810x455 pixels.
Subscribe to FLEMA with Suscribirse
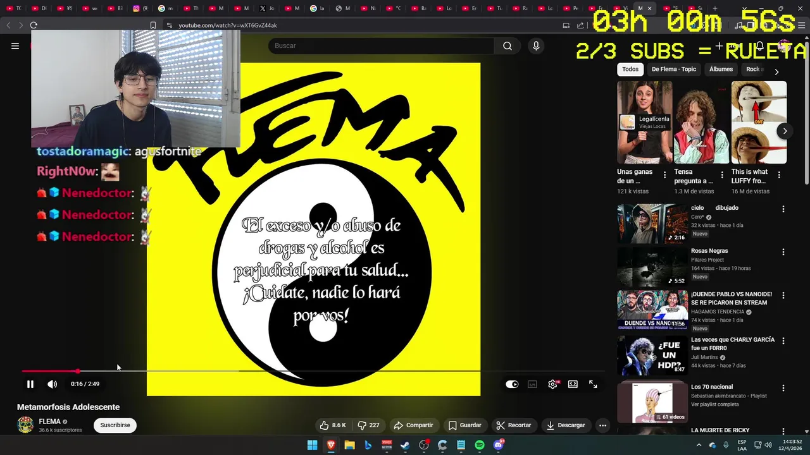(115, 425)
